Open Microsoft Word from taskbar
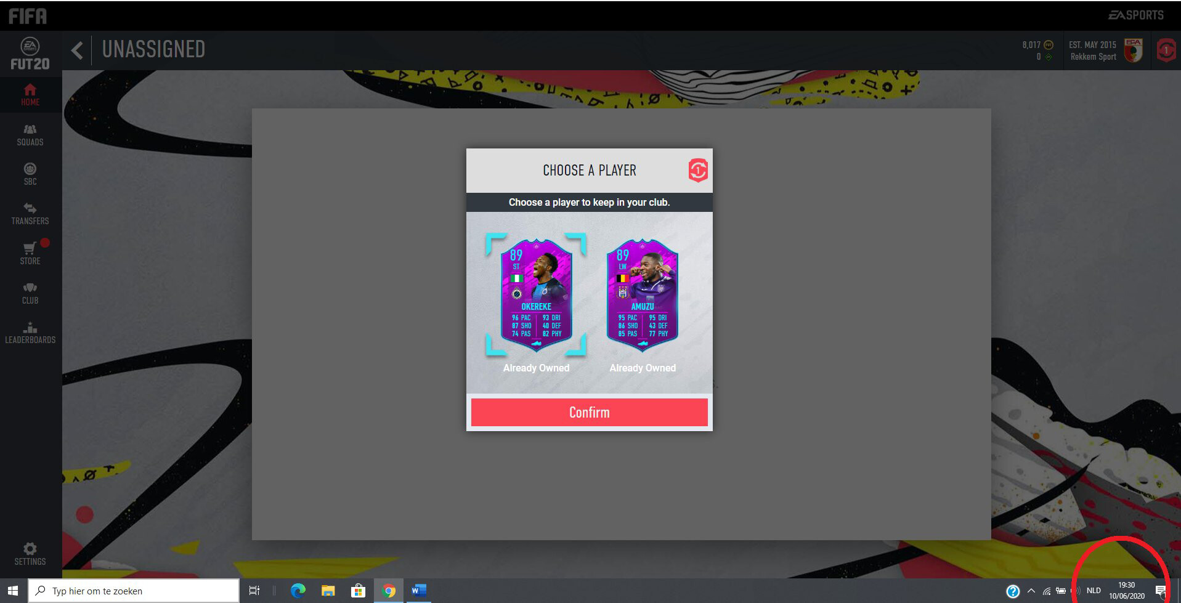This screenshot has height=603, width=1181. click(419, 591)
